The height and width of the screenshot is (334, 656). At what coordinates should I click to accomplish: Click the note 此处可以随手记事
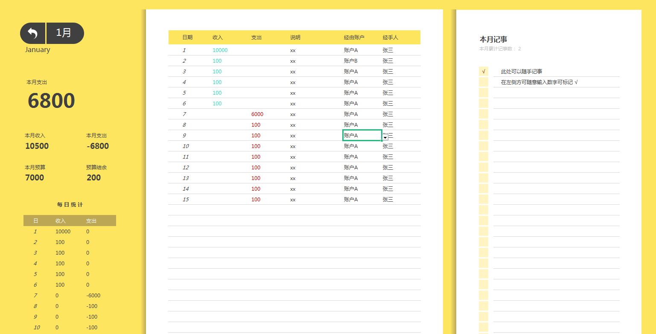coord(522,71)
